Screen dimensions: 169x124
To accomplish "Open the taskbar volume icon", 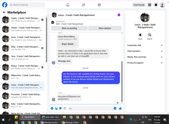I will (143, 122).
